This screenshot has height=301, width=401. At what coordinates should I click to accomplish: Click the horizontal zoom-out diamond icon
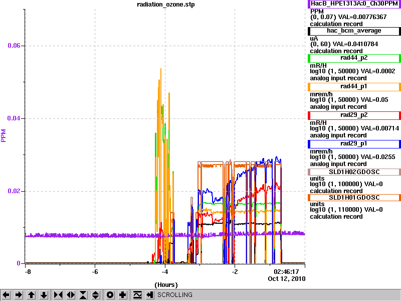coord(71,295)
